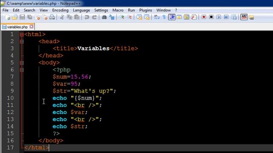Toggle show all characters pilcrow icon

(x=164, y=17)
